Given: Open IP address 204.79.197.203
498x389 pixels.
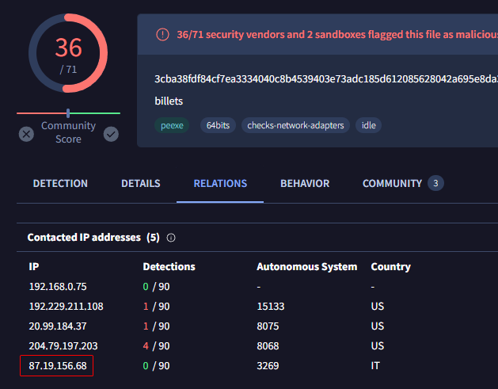Looking at the screenshot, I should [x=63, y=345].
